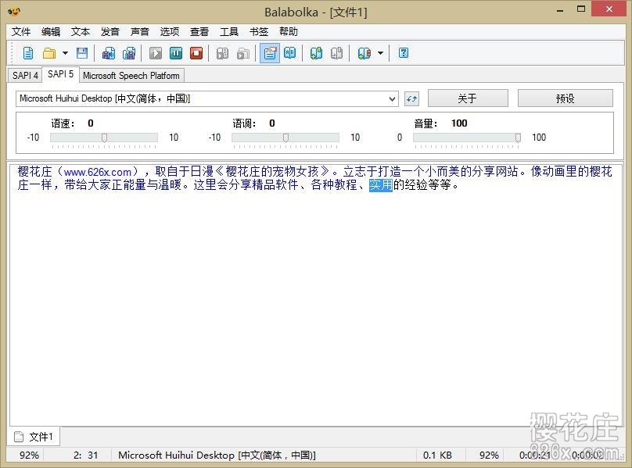Click the gray book icon
The height and width of the screenshot is (468, 632).
coord(336,53)
